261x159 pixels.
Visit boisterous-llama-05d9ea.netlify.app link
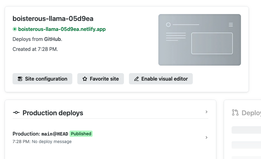[x=62, y=29]
